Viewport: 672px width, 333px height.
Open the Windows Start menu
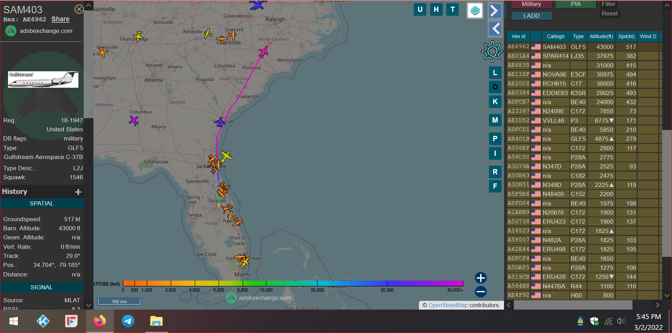(14, 321)
